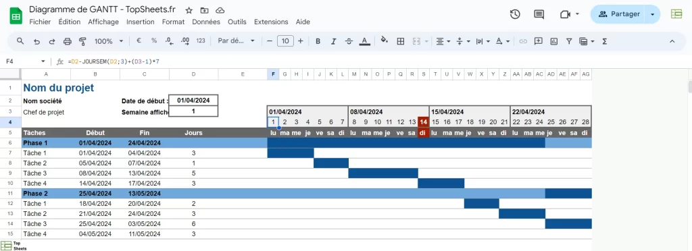Format as euro currency
This screenshot has width=692, height=251.
pos(139,40)
